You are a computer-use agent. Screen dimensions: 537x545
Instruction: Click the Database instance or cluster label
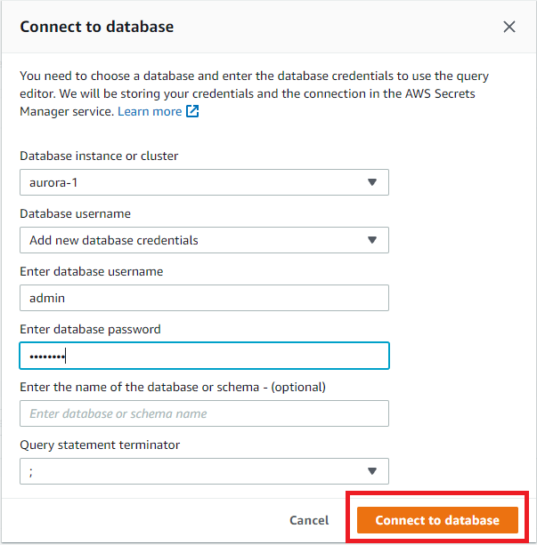[x=99, y=156]
